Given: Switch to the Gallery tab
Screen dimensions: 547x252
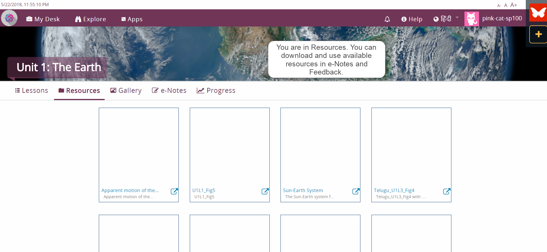Looking at the screenshot, I should pos(126,90).
